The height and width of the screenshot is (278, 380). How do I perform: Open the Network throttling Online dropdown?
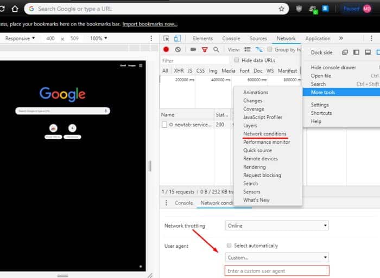[x=277, y=225]
